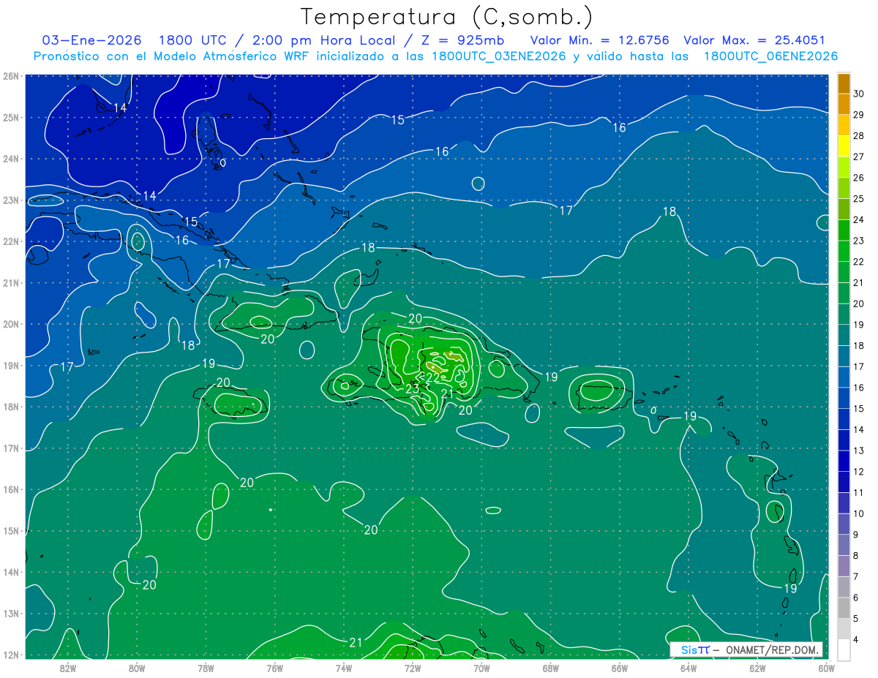878x678 pixels.
Task: Click the "19N" latitude axis label
Action: pos(11,366)
